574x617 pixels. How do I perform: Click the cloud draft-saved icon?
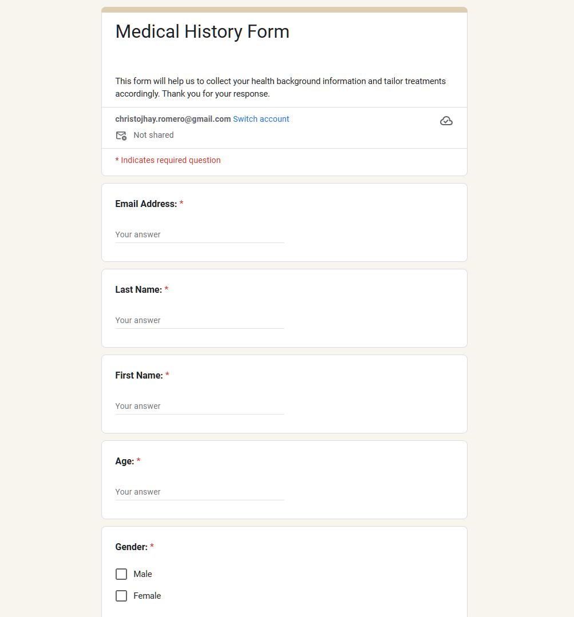[446, 121]
